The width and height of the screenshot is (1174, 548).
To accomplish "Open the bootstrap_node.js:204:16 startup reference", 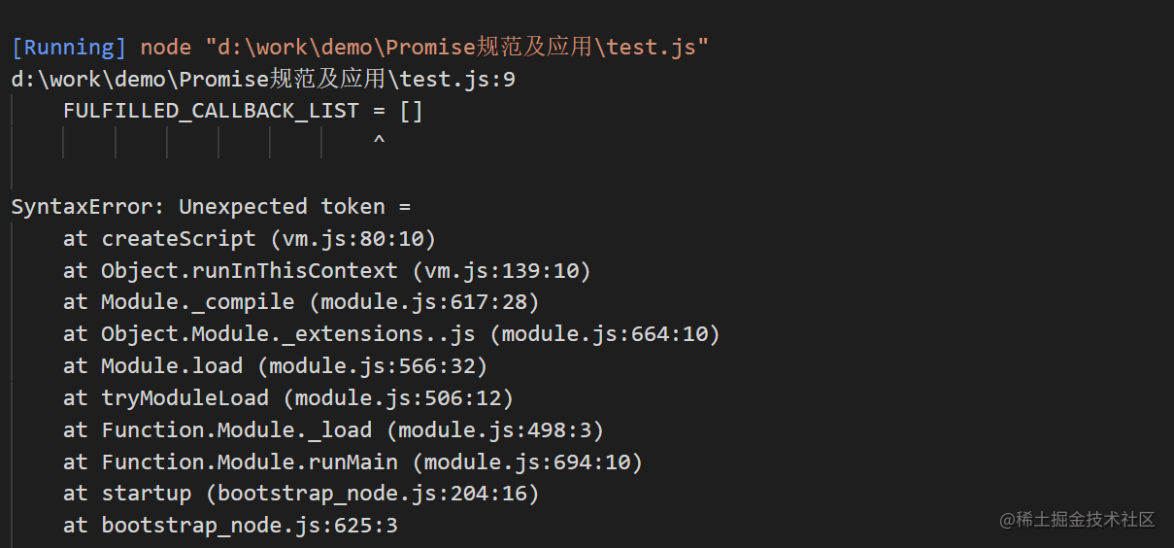I will (373, 494).
